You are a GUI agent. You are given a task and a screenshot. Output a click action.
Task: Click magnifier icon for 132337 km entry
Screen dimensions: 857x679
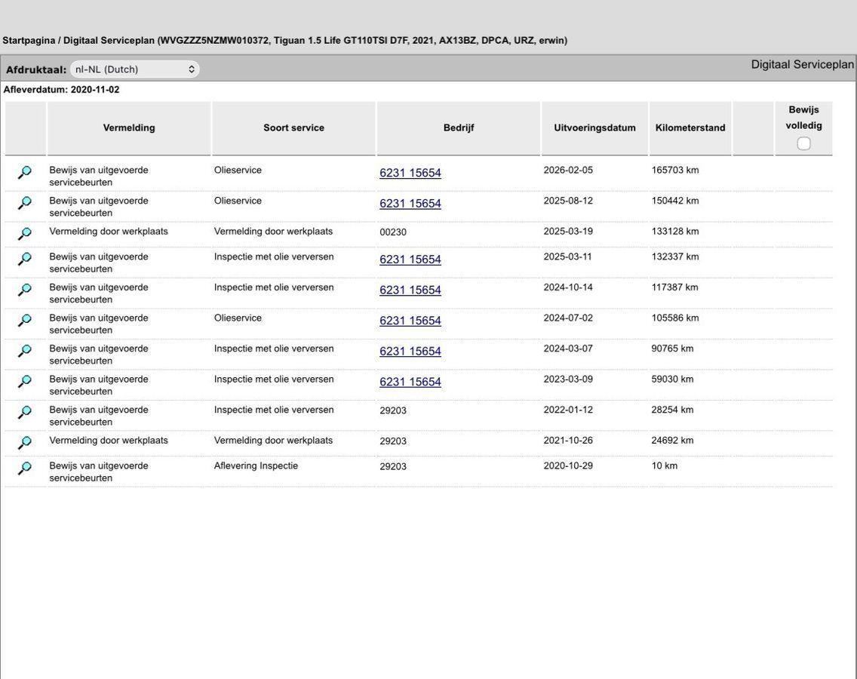(25, 259)
